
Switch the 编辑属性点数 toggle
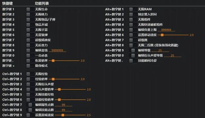(30, 105)
